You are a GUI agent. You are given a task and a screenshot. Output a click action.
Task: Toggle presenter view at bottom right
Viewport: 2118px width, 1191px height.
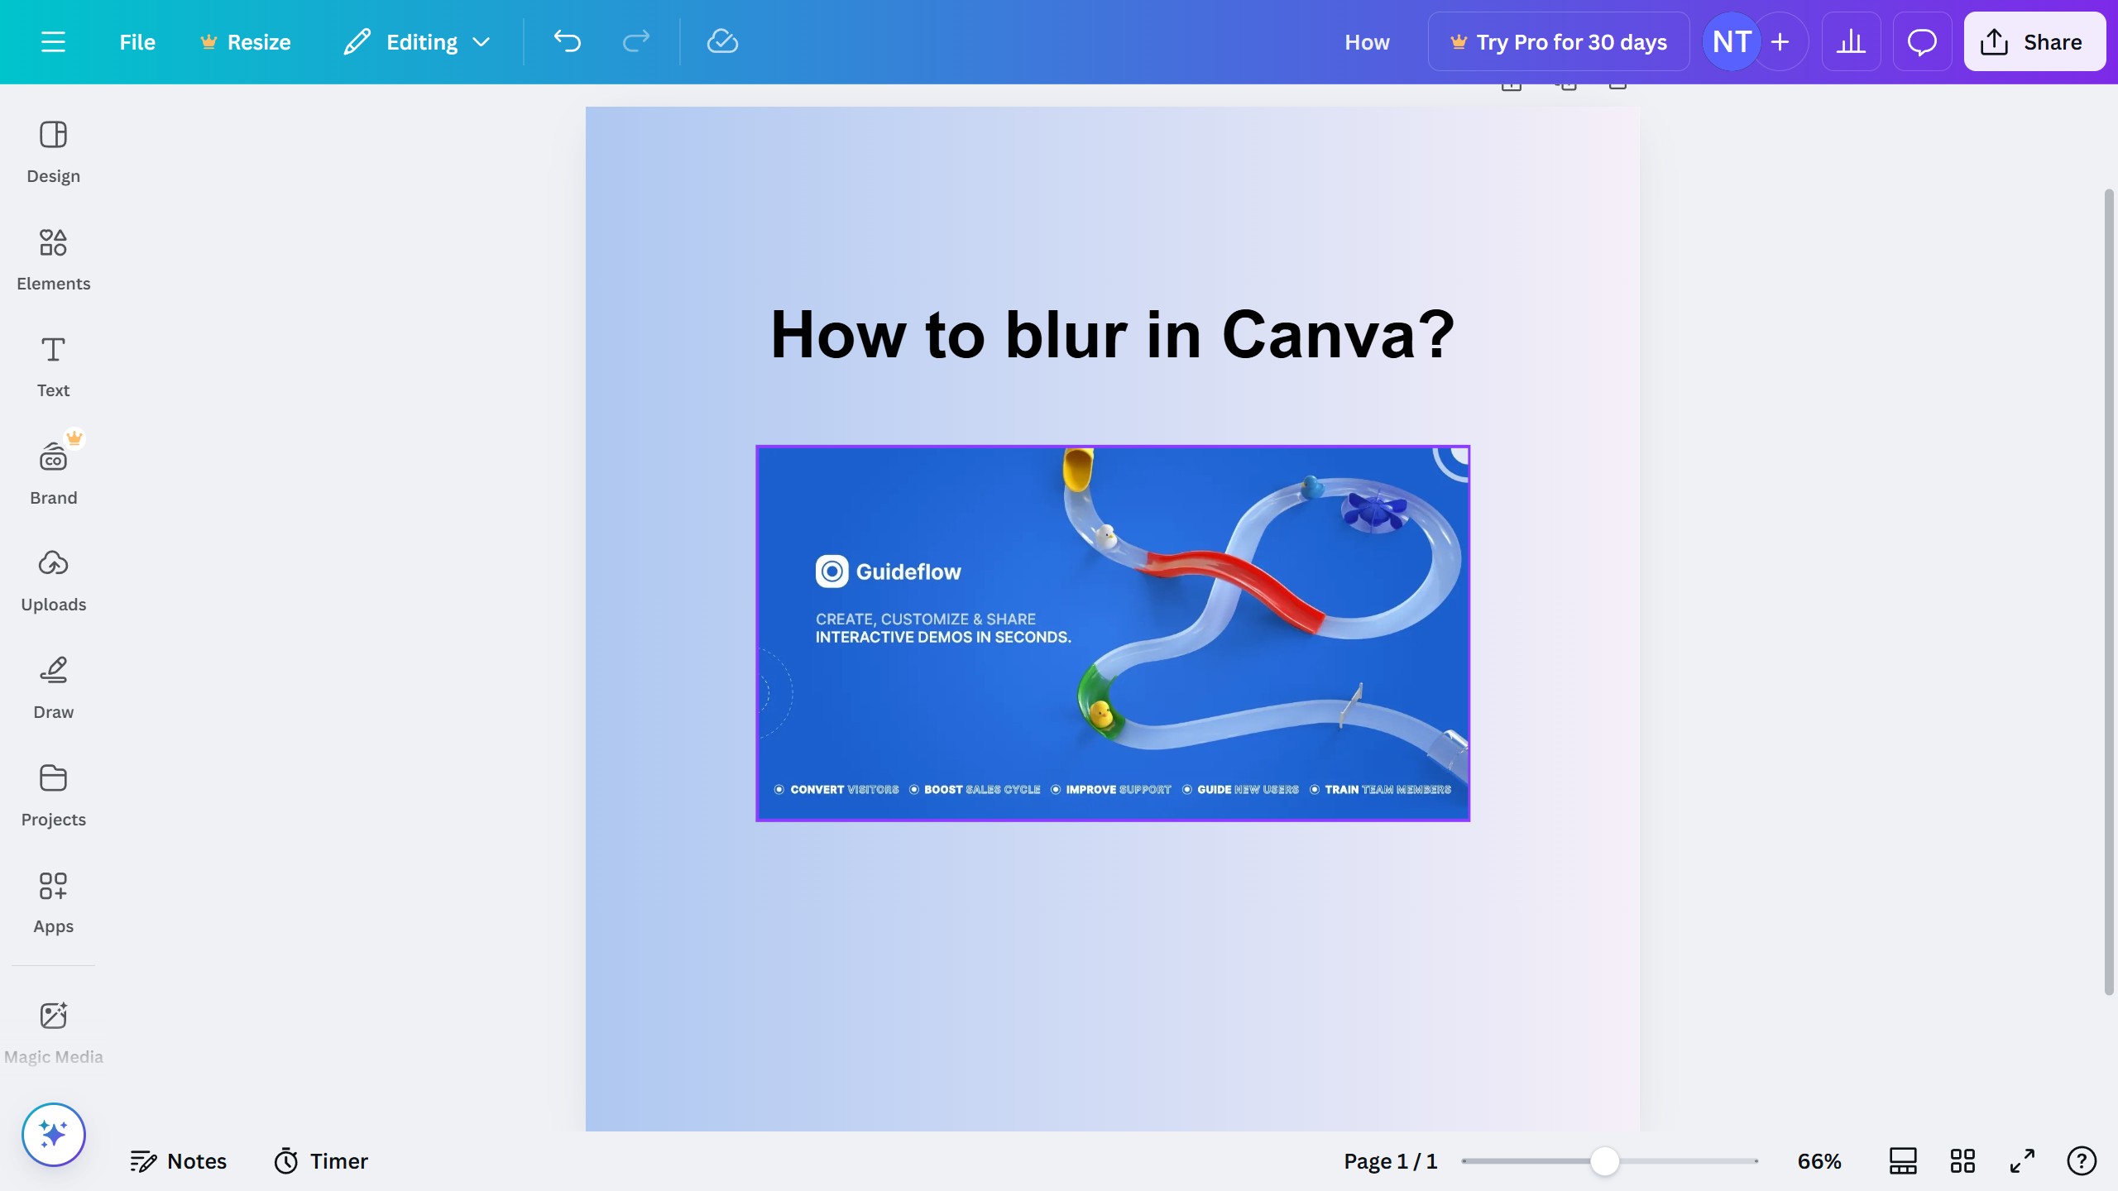pos(1901,1160)
